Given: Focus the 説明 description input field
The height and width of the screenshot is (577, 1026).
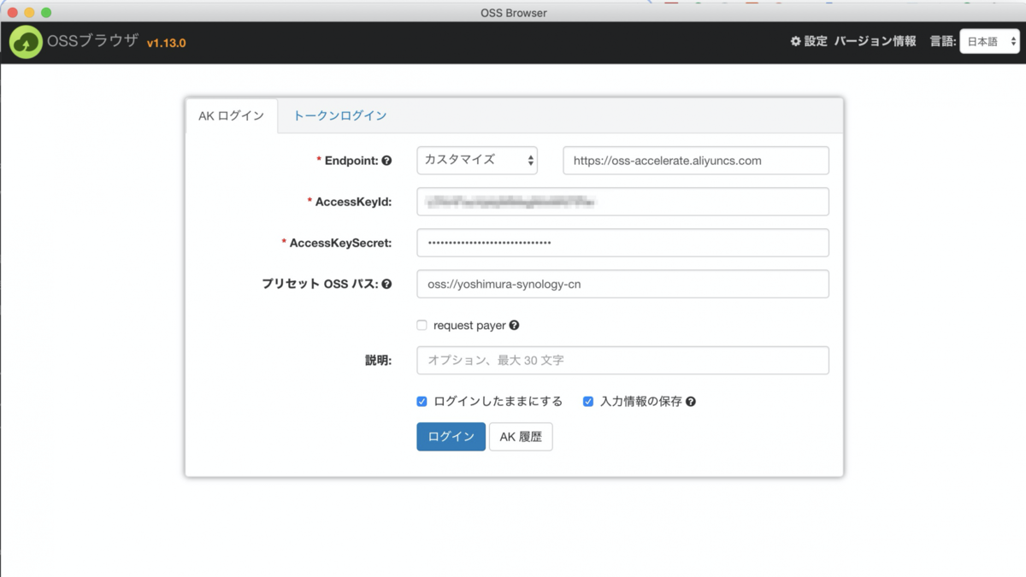Looking at the screenshot, I should [x=622, y=361].
